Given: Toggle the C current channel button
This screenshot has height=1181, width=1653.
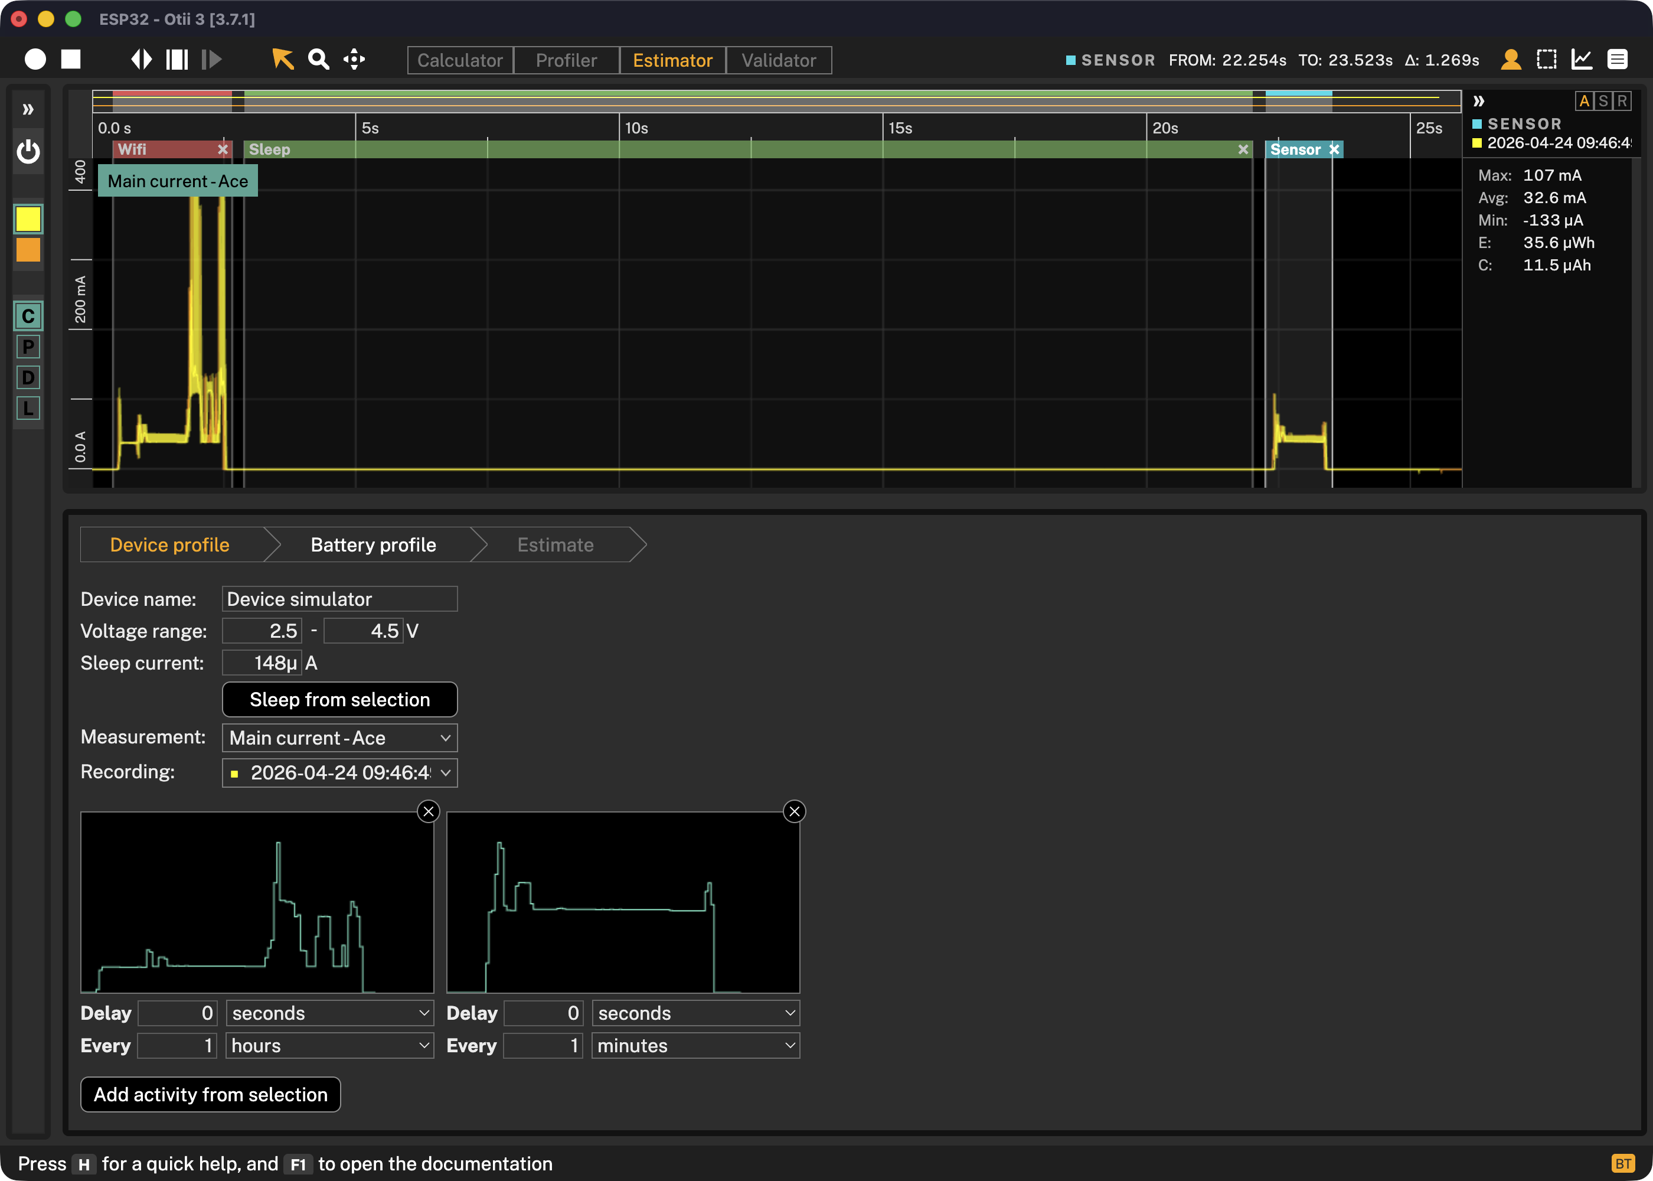Looking at the screenshot, I should [28, 317].
